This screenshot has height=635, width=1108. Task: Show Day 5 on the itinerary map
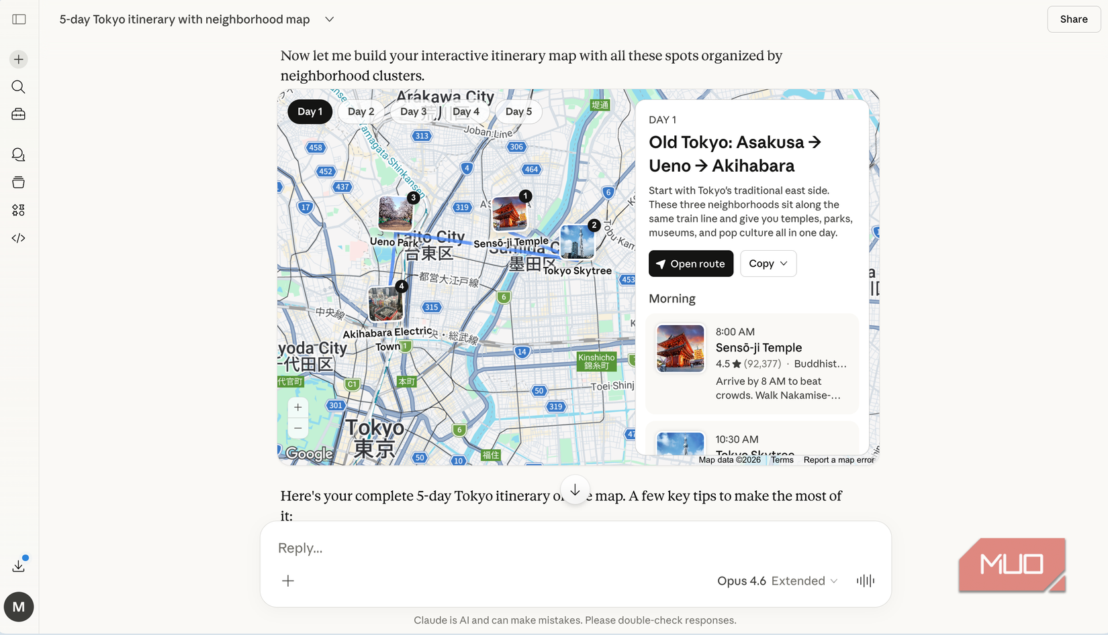click(x=518, y=111)
